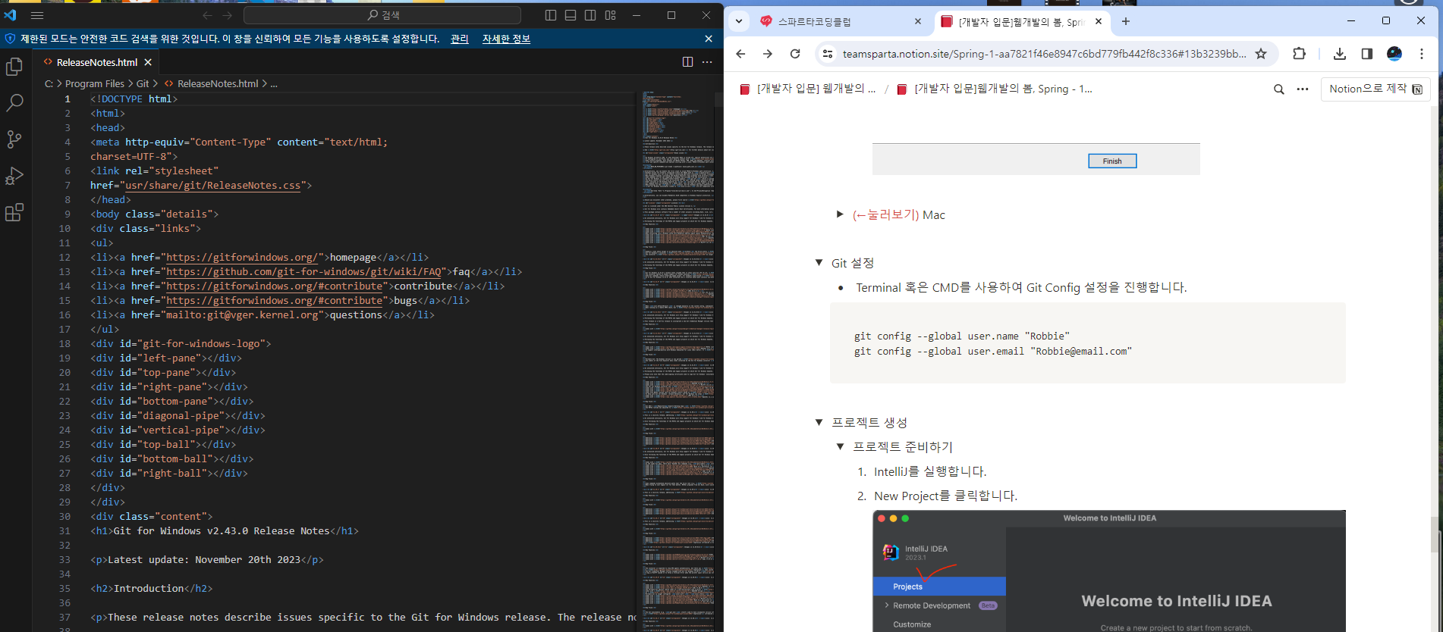
Task: Click the 자세한 정보 link
Action: [506, 39]
